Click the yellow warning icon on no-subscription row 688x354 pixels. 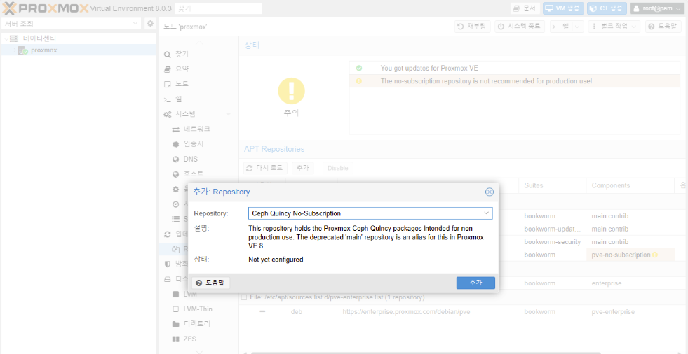359,81
